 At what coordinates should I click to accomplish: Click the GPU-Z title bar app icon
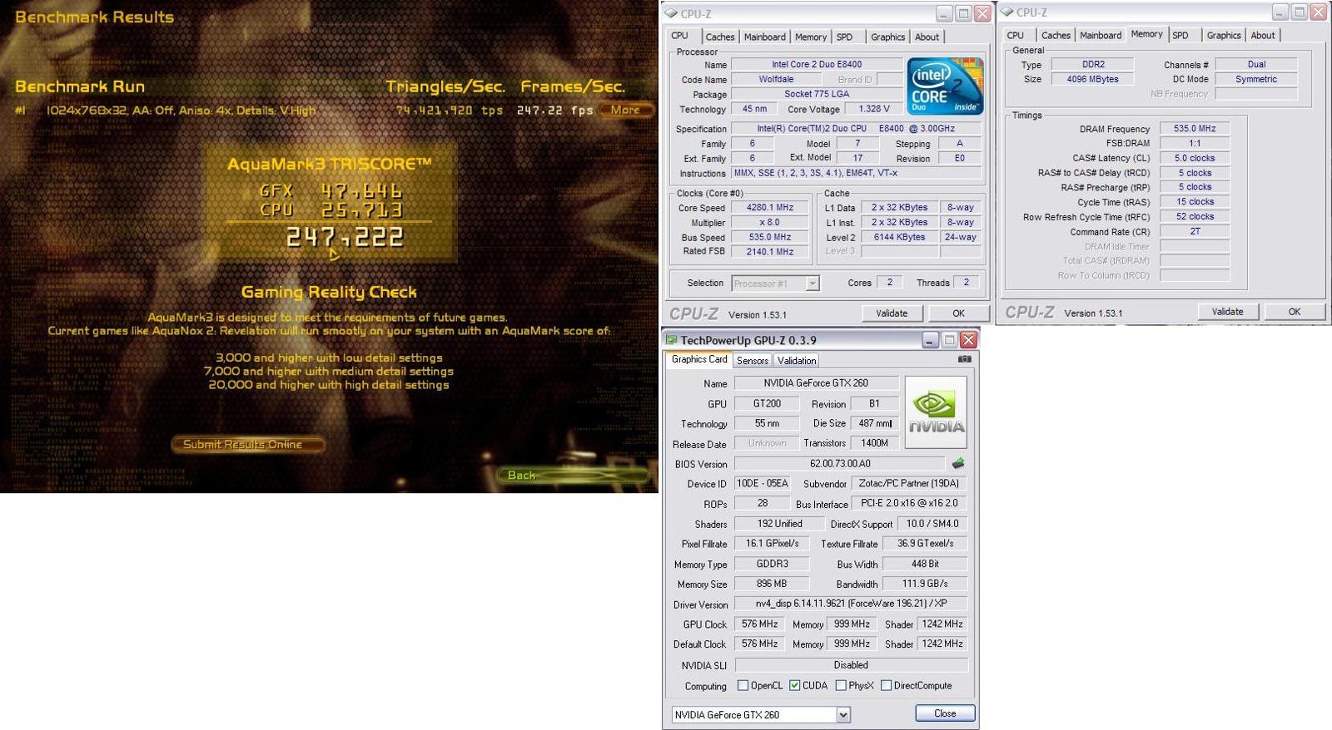point(671,340)
